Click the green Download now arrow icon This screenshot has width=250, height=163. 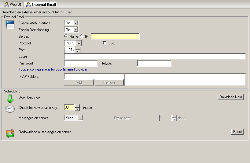[x=10, y=99]
